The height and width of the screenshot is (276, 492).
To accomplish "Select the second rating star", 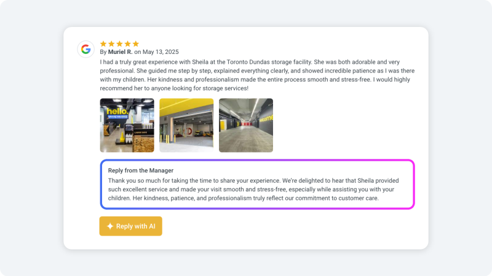I will [111, 44].
